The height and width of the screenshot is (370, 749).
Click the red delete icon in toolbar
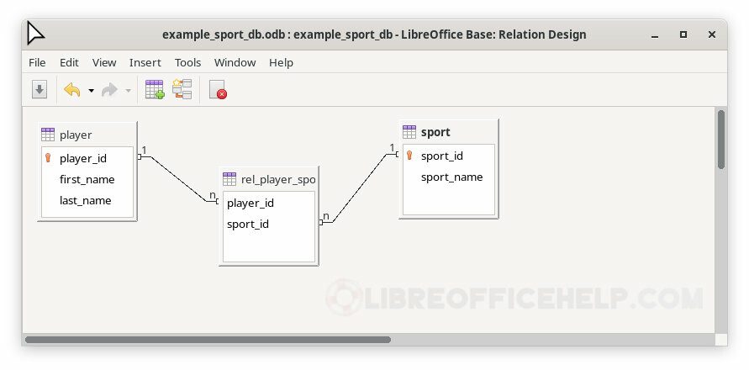tap(218, 90)
